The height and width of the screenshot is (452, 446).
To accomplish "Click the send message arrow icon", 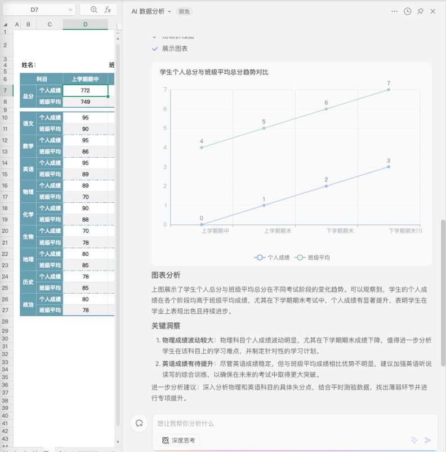I will (428, 440).
